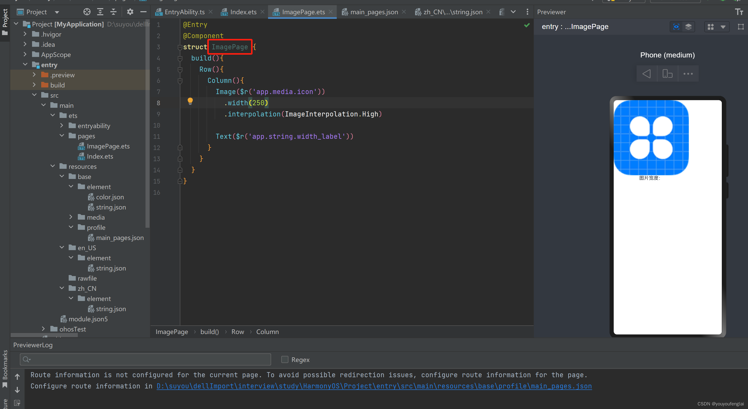Close the Index.ets tab
Viewport: 748px width, 409px height.
click(x=262, y=12)
